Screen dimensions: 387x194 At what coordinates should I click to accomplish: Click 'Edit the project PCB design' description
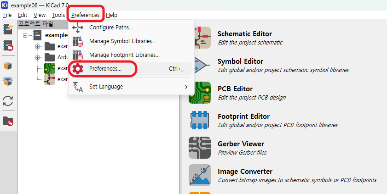click(252, 98)
